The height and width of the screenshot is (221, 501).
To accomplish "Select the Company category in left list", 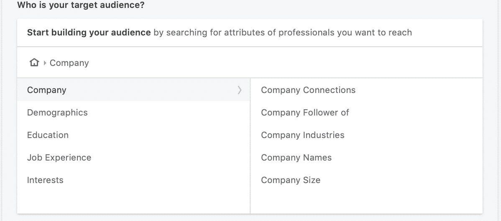I will click(133, 90).
